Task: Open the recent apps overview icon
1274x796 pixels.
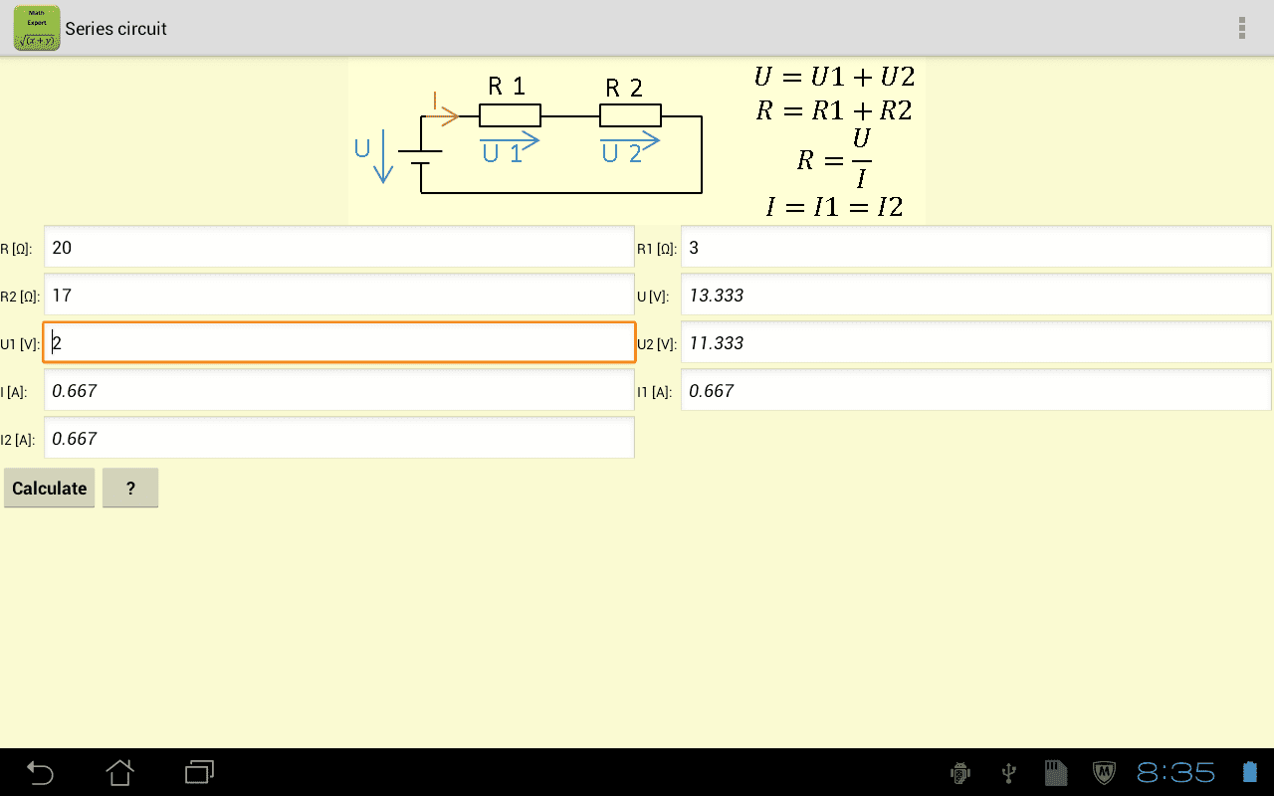Action: click(200, 772)
